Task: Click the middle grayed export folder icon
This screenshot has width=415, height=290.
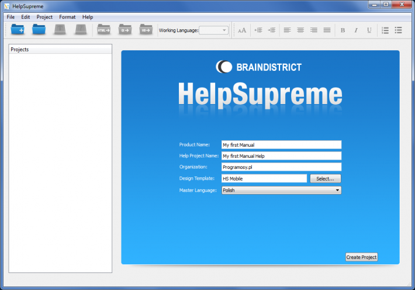Action: pyautogui.click(x=125, y=29)
